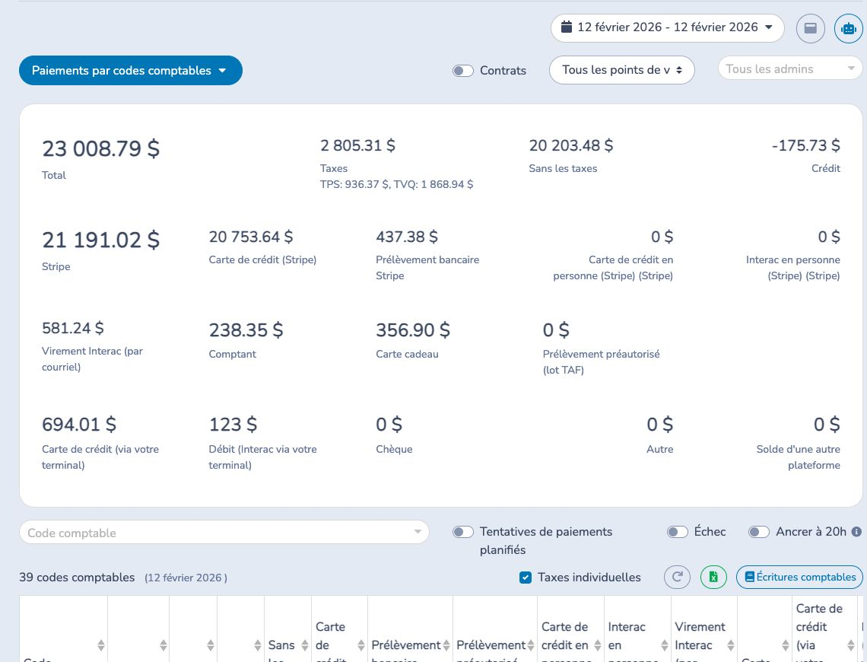This screenshot has height=662, width=867.
Task: Open the robot assistant icon
Action: (x=848, y=28)
